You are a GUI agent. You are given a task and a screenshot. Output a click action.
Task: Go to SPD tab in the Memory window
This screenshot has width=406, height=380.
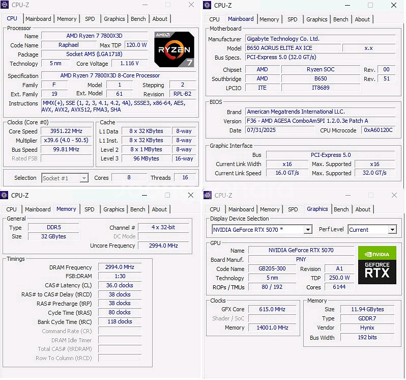[90, 209]
